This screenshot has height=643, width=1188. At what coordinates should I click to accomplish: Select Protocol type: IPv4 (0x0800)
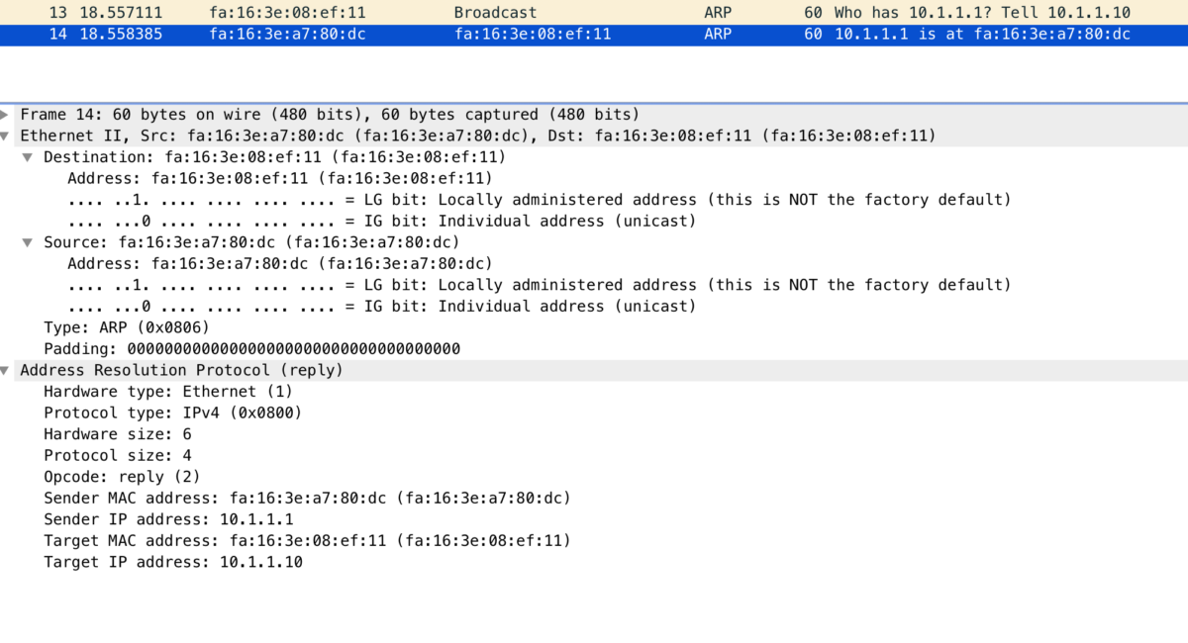click(x=172, y=413)
